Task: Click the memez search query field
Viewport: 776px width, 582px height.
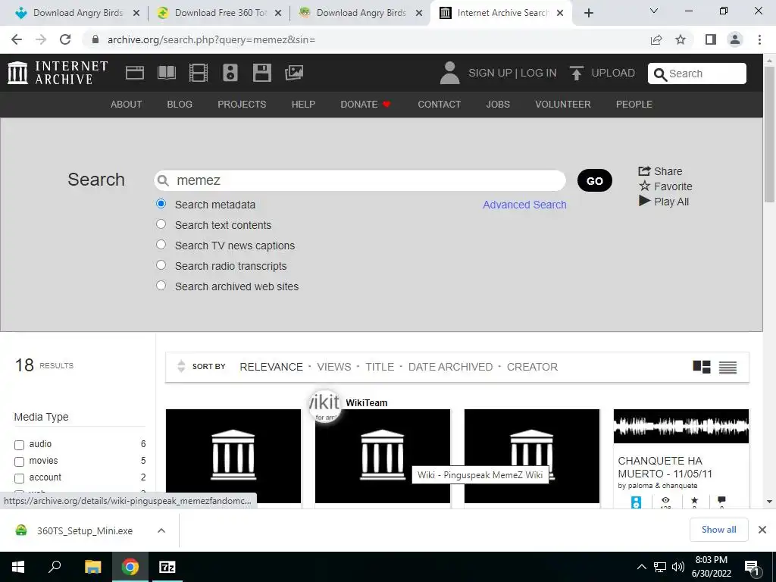Action: pos(360,180)
